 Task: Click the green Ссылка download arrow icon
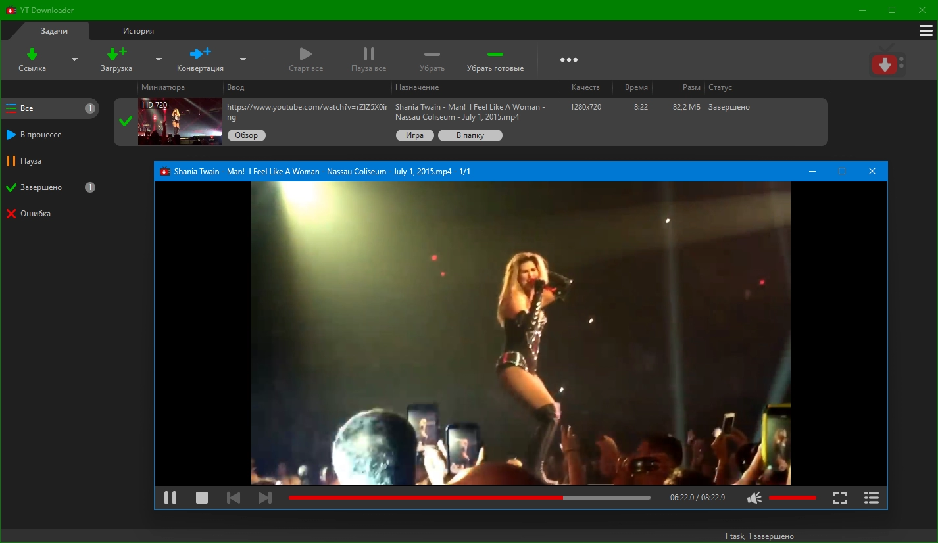(32, 54)
